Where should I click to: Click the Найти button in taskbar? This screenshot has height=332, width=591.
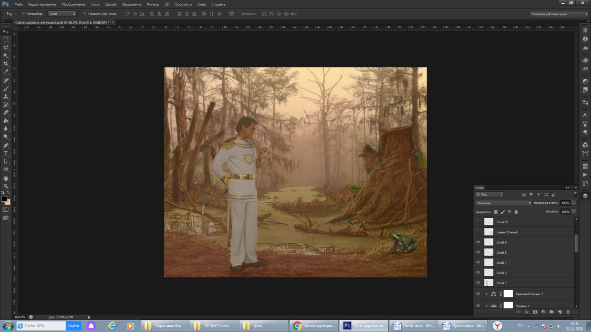click(x=74, y=326)
